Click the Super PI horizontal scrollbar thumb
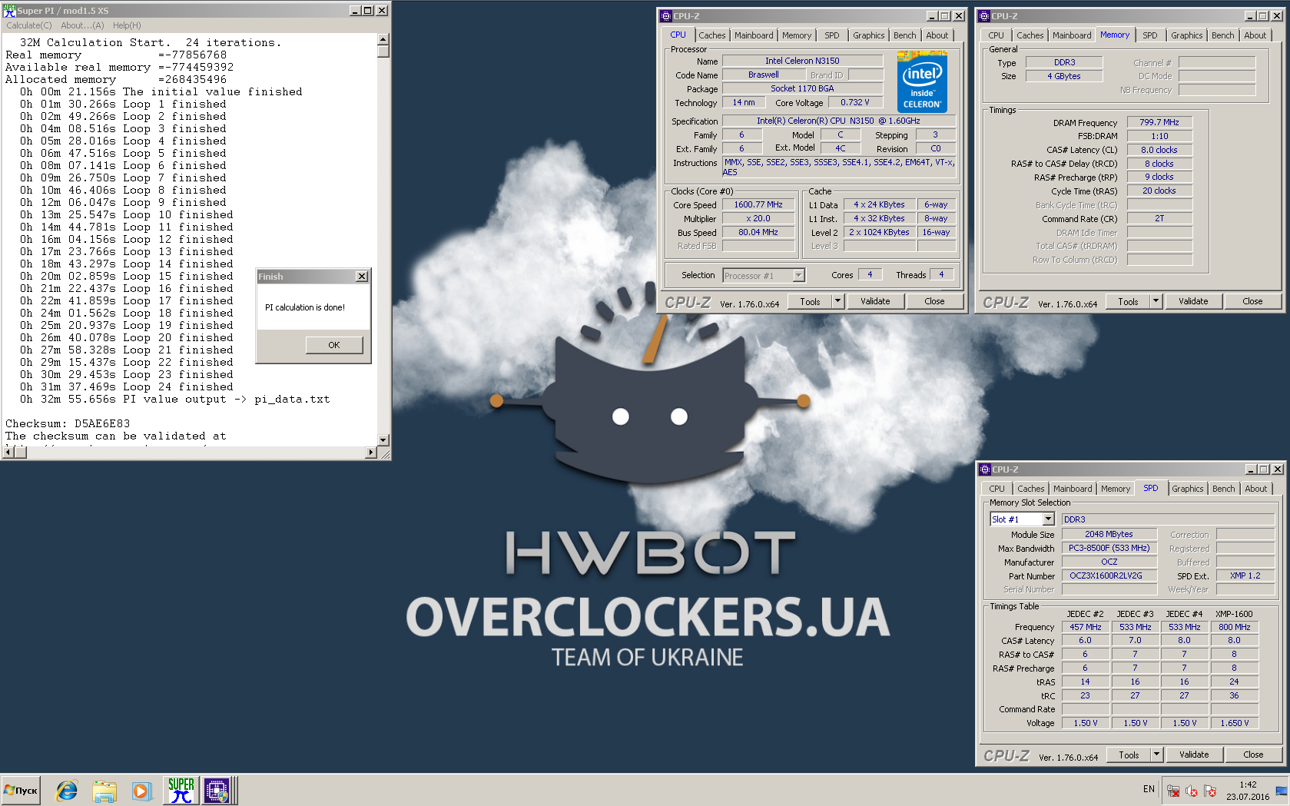 pos(21,453)
